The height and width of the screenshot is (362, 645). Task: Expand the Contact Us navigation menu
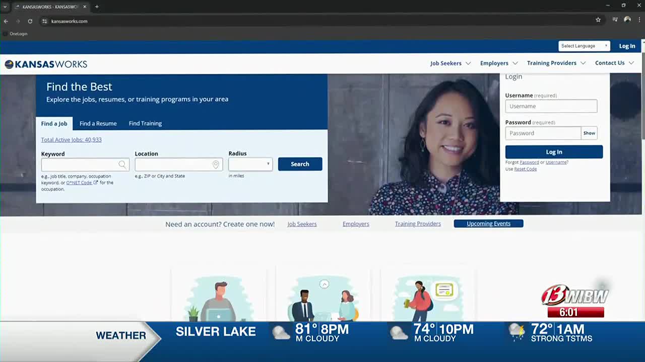[x=614, y=63]
